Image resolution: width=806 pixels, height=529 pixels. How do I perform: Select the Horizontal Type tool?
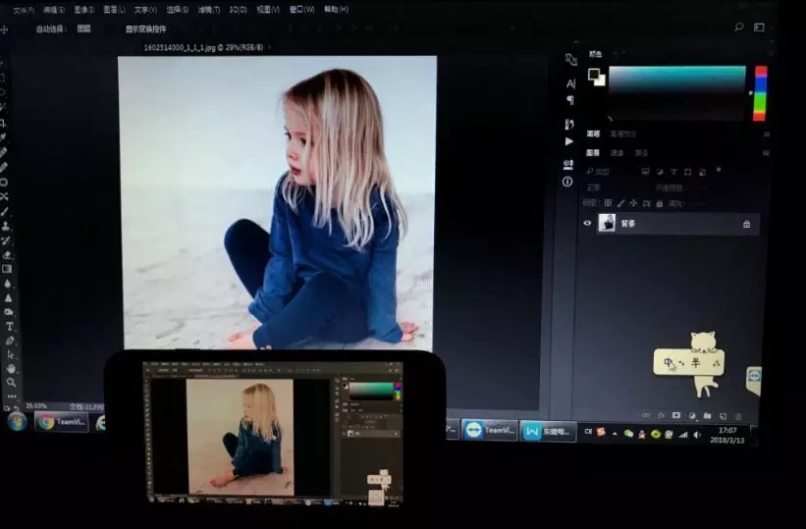[9, 327]
